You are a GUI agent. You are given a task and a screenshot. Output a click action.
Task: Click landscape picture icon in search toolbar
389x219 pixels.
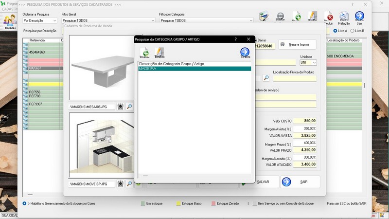pyautogui.click(x=264, y=16)
